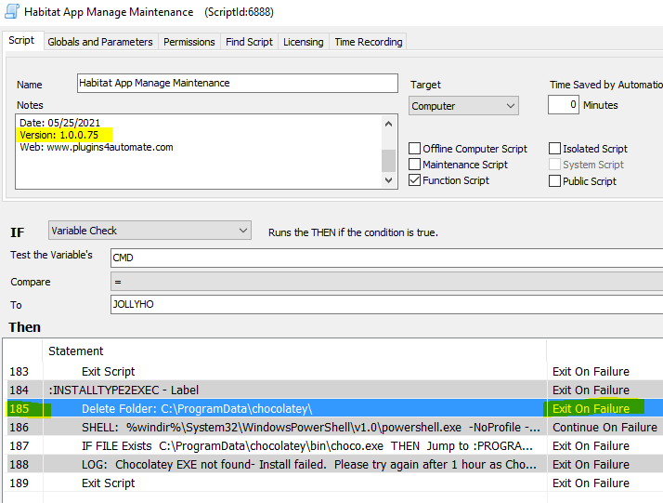
Task: Click the script Name input field
Action: click(x=237, y=84)
